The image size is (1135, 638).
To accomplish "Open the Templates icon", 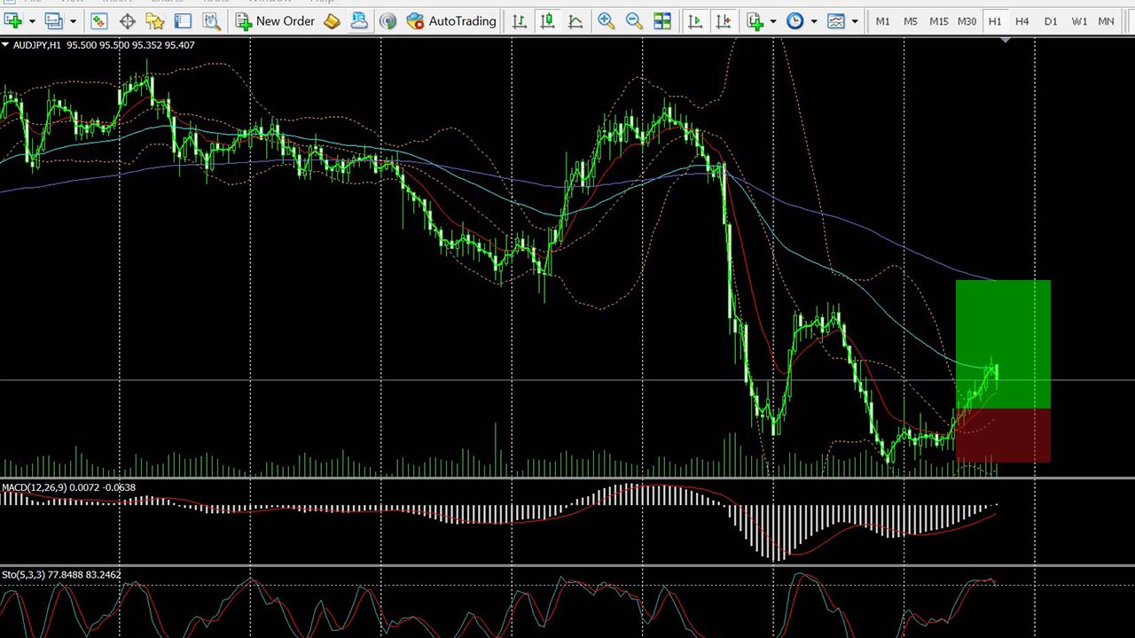I will [836, 20].
